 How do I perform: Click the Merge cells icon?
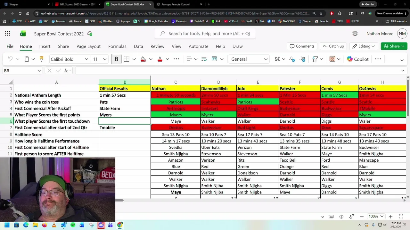point(214,59)
